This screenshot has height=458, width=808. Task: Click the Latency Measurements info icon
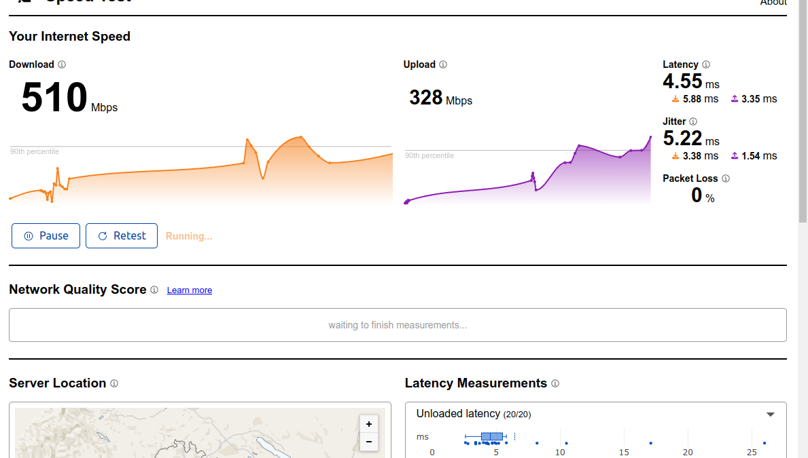point(555,383)
